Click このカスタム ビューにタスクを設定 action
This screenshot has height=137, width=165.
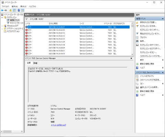150,56
